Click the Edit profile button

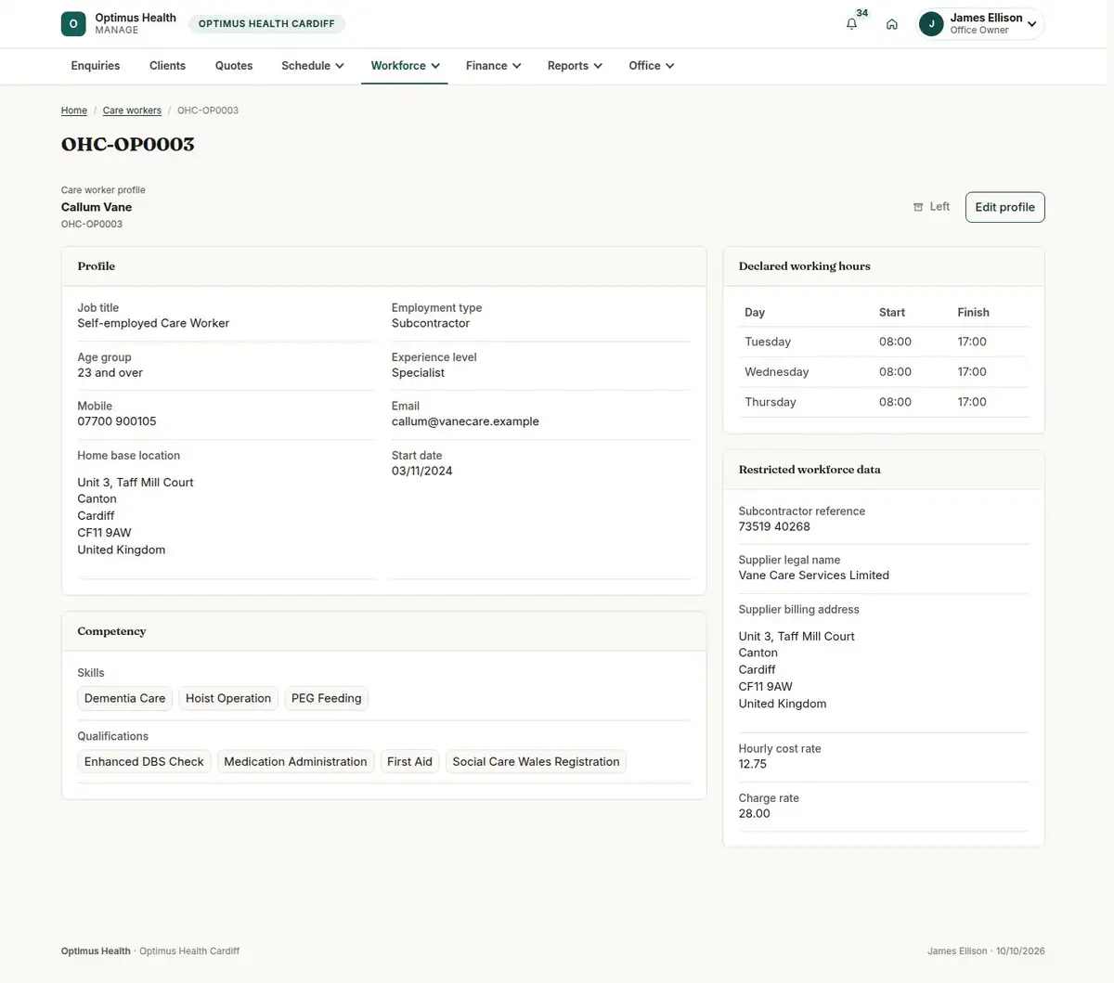1004,207
